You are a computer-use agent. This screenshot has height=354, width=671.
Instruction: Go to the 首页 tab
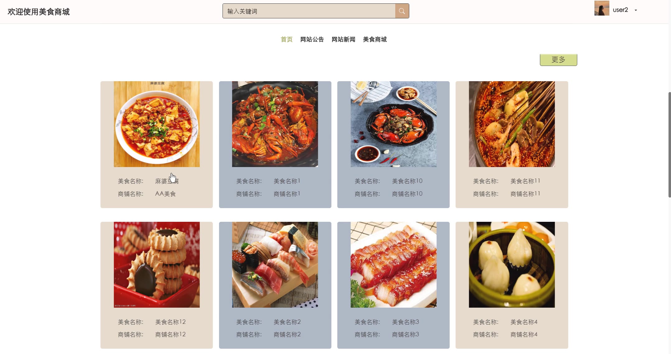pyautogui.click(x=287, y=40)
